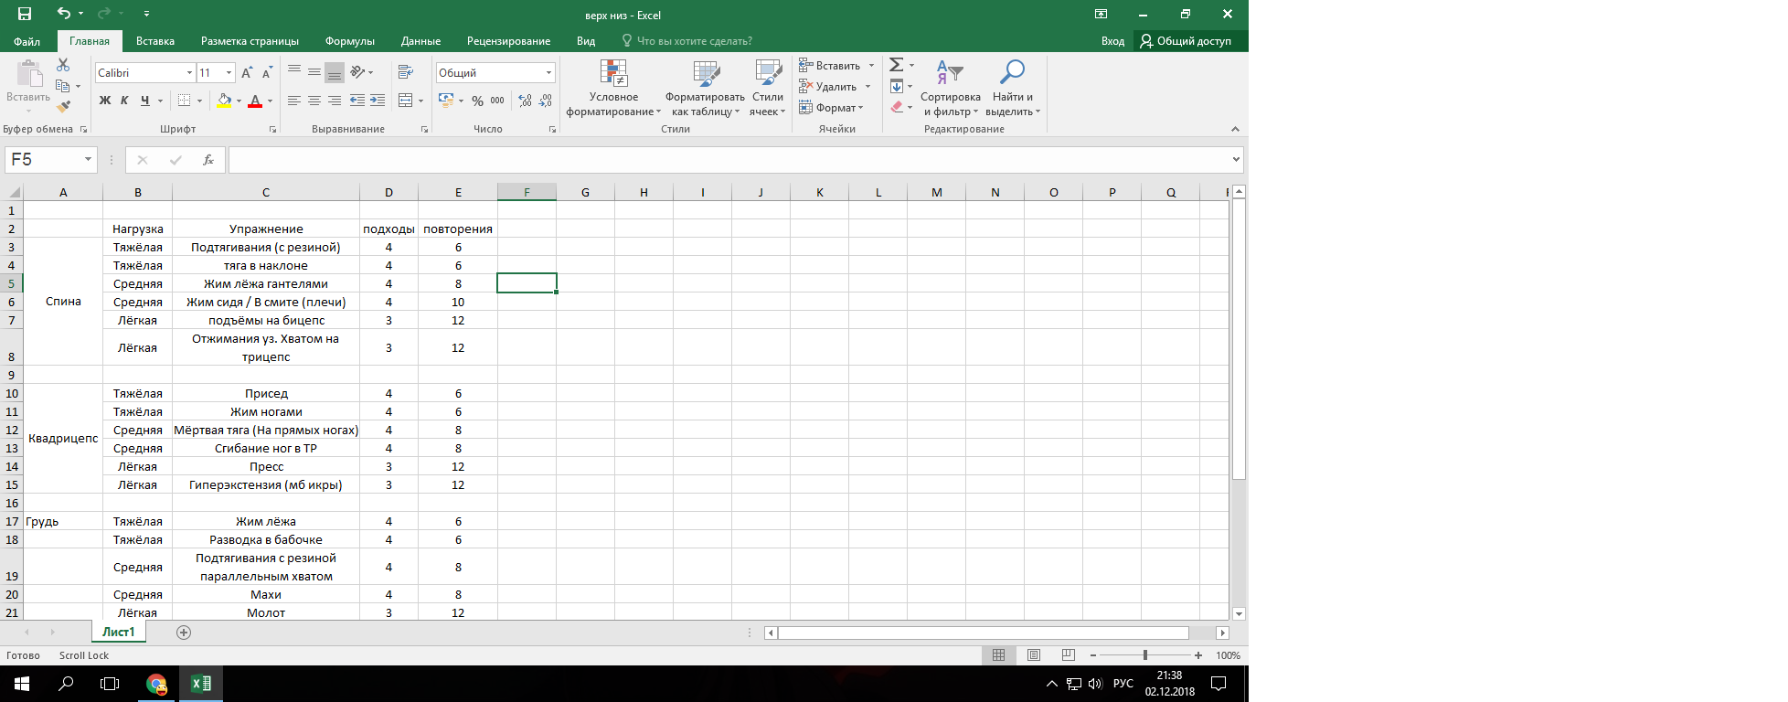Align cell content to the middle
The height and width of the screenshot is (702, 1788).
[x=314, y=72]
